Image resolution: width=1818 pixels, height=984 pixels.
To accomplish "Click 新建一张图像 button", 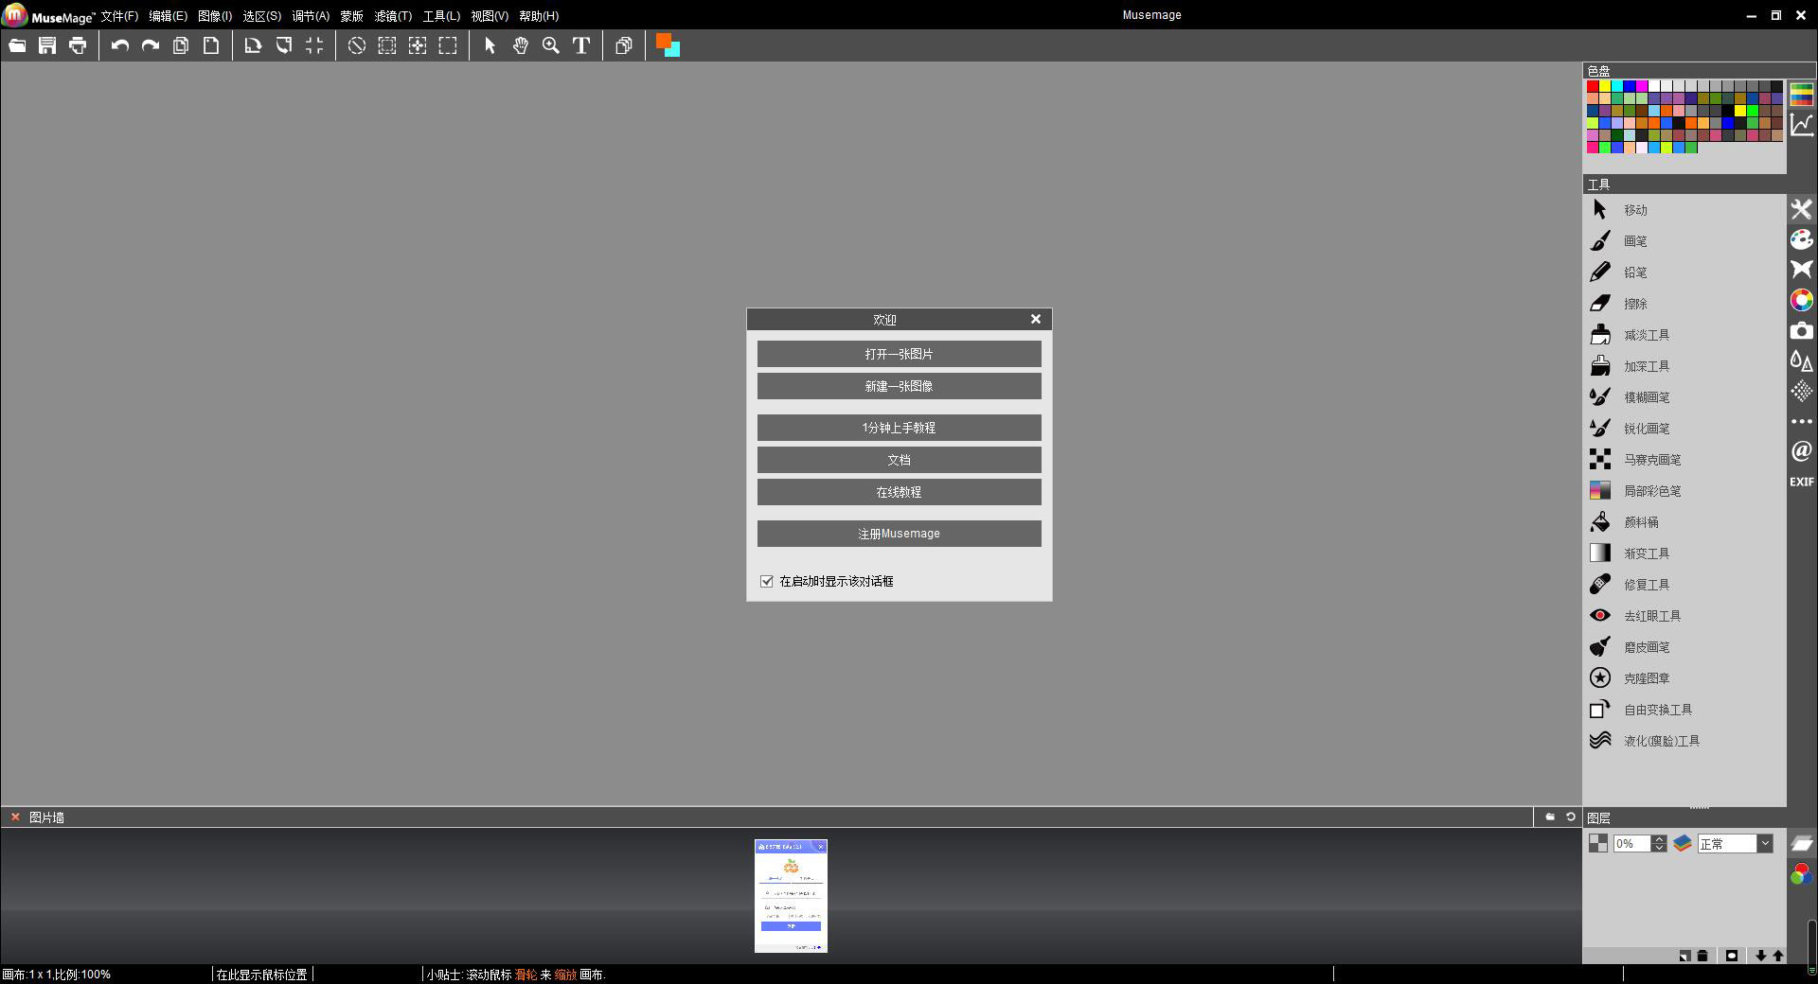I will [x=899, y=386].
